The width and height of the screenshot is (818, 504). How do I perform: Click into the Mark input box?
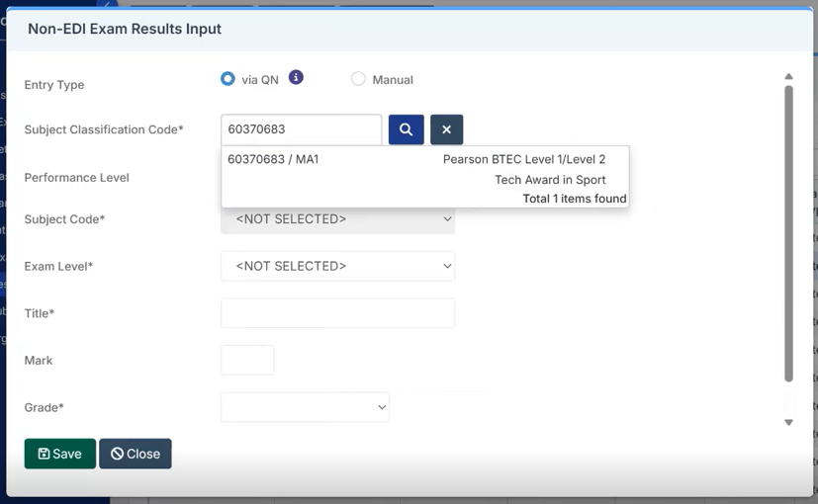pyautogui.click(x=247, y=360)
